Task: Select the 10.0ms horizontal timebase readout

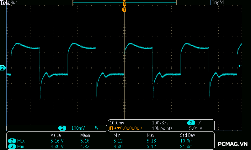Action: (x=117, y=123)
